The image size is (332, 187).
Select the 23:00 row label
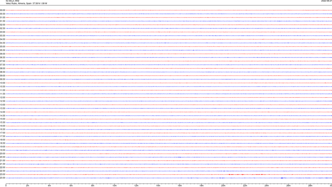tap(2, 175)
